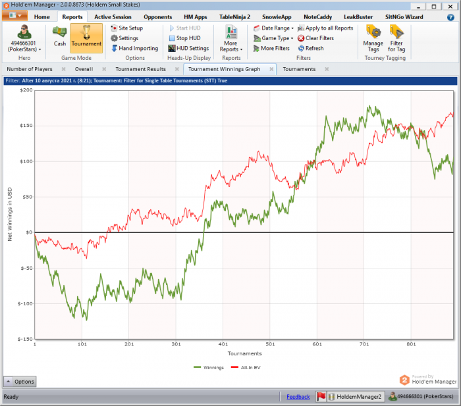The height and width of the screenshot is (406, 461).
Task: Click the Stop HUD icon
Action: point(172,38)
